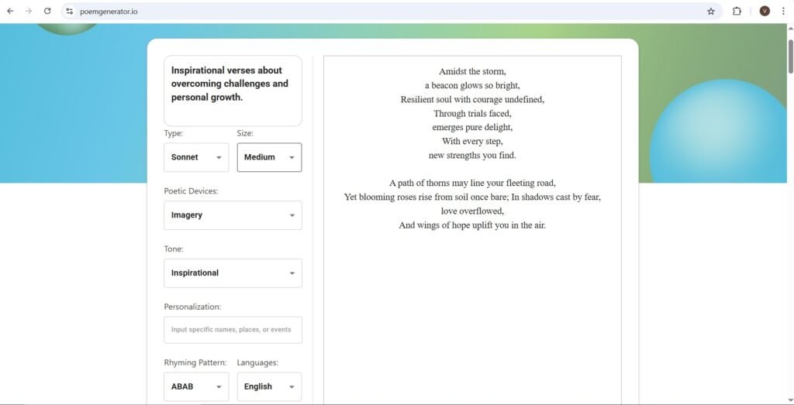Go back with the browser back arrow
The width and height of the screenshot is (794, 405).
point(10,11)
